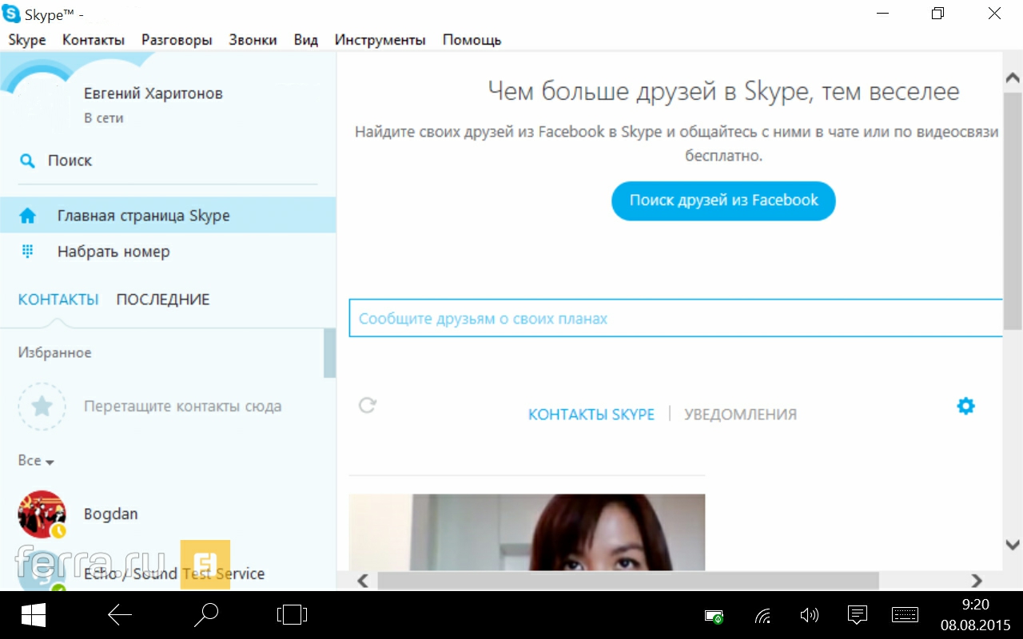Open the Action Center notifications icon
The width and height of the screenshot is (1023, 639).
[857, 615]
